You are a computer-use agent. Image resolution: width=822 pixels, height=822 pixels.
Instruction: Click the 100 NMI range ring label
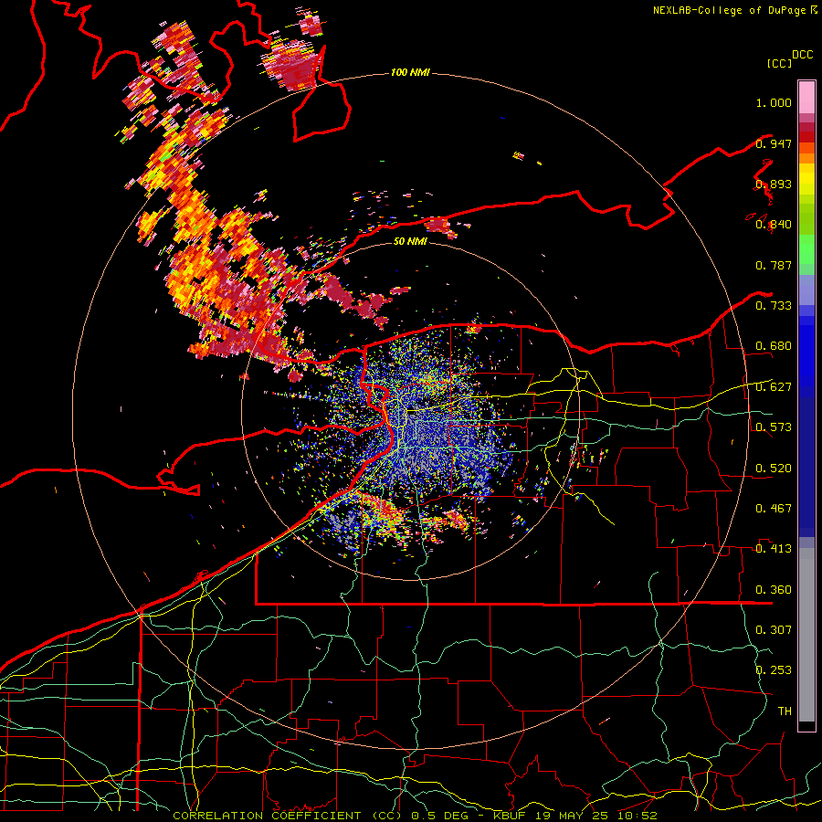pyautogui.click(x=410, y=72)
